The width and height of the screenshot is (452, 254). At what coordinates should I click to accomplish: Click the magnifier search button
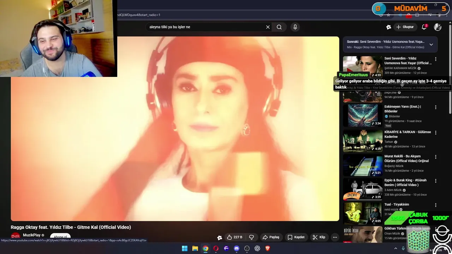279,27
